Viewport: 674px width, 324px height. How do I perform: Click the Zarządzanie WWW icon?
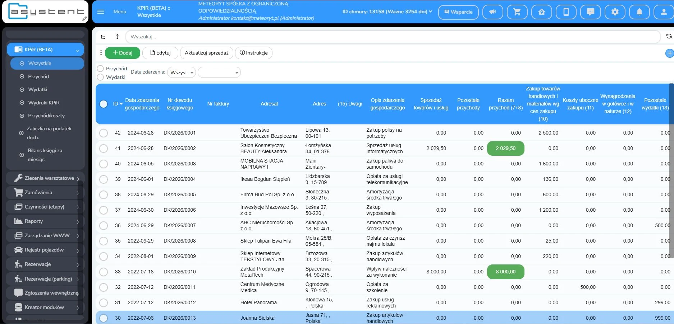coord(18,235)
